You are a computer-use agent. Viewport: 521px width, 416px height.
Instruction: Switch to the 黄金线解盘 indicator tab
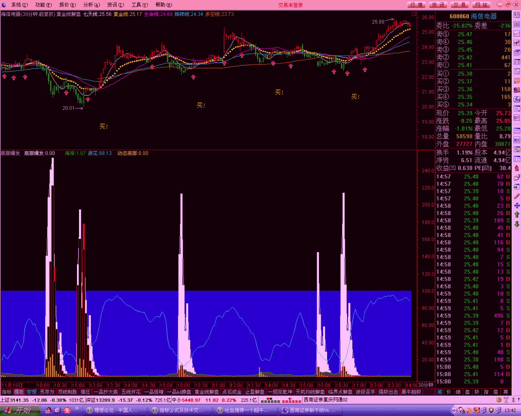tap(206, 392)
